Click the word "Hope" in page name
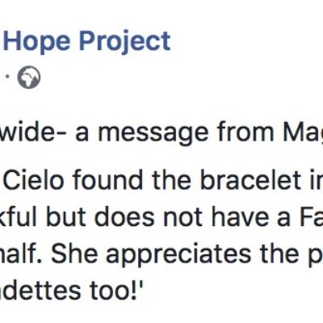Image resolution: width=323 pixels, height=323 pixels. tap(37, 42)
